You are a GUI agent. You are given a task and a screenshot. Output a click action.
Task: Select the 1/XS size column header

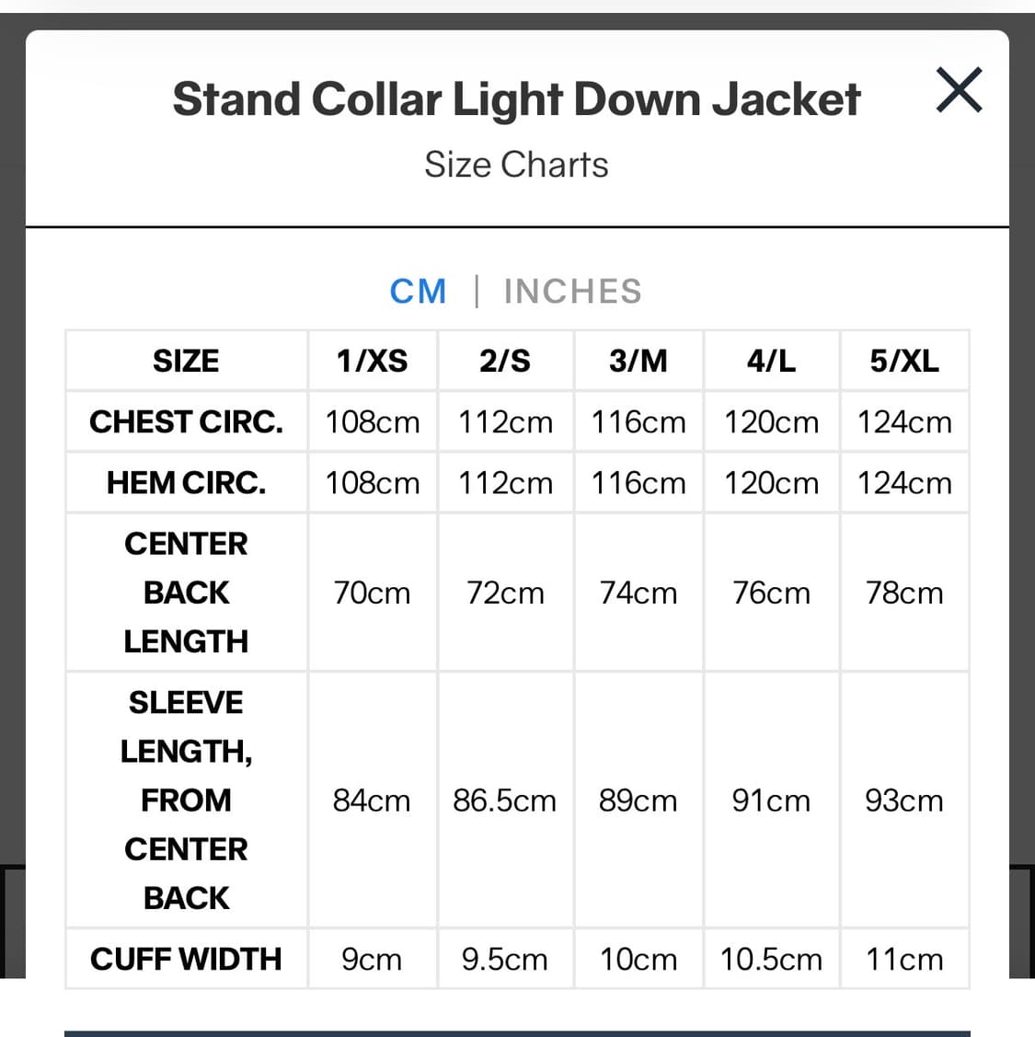tap(372, 361)
